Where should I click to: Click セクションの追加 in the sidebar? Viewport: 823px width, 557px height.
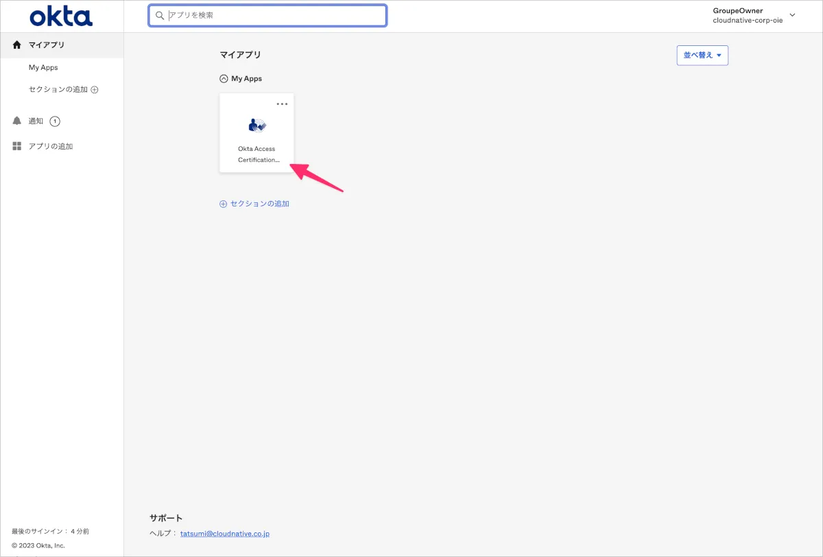[58, 90]
